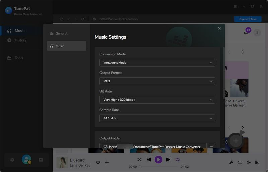Open lyrics with the microphone icon
The width and height of the screenshot is (268, 172).
tap(231, 162)
